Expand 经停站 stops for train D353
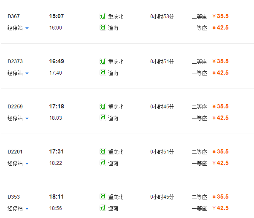 18,208
